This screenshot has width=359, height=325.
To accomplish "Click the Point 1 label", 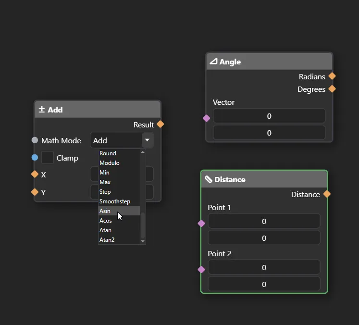I will tap(219, 208).
